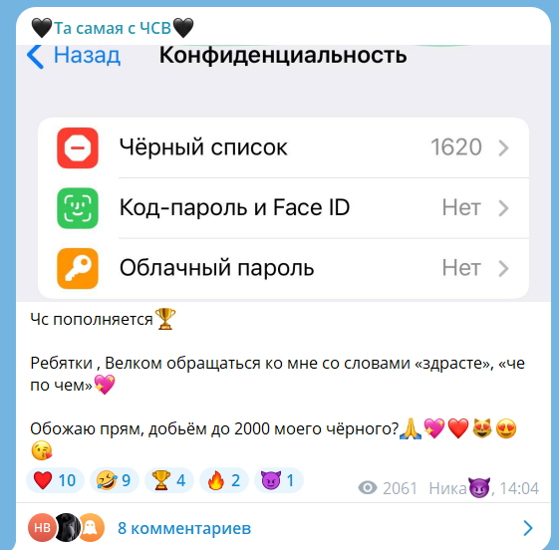Toggle the laughing emoji reaction with 9

point(114,480)
